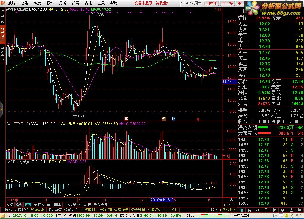The height and width of the screenshot is (219, 304).
Task: Open the 经济指标 tab
Action: 121,210
